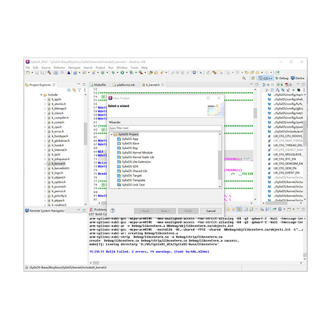
Task: Open the C/C++ perspective
Action: pos(267,78)
